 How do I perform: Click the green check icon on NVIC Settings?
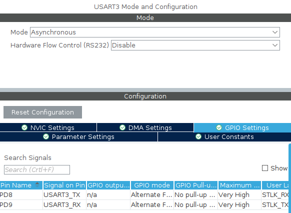coord(24,127)
